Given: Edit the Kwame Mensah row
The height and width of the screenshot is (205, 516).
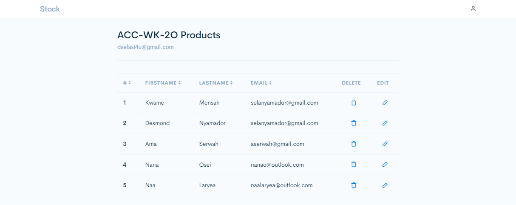Looking at the screenshot, I should click(x=385, y=102).
